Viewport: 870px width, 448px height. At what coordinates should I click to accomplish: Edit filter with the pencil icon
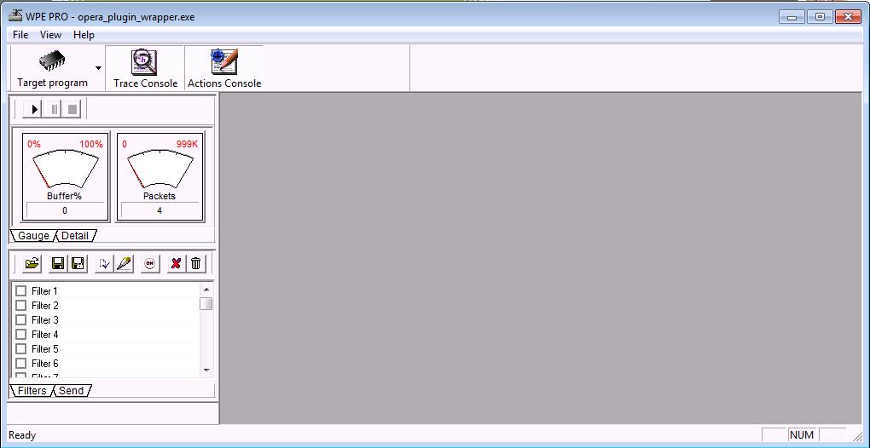(124, 264)
